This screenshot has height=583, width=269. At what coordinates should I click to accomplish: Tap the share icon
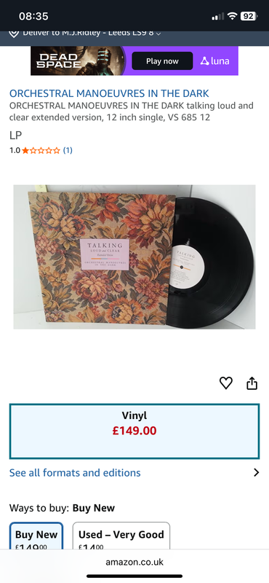[x=252, y=383]
